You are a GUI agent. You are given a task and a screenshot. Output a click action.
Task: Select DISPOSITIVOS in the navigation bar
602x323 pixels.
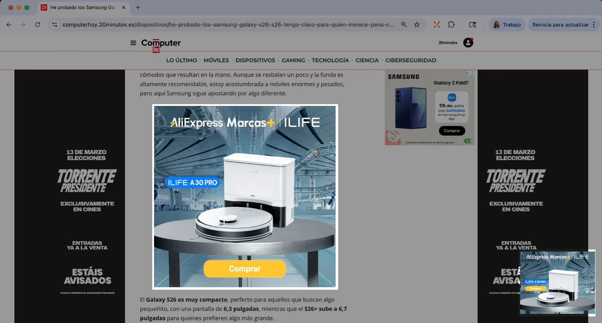tap(255, 60)
